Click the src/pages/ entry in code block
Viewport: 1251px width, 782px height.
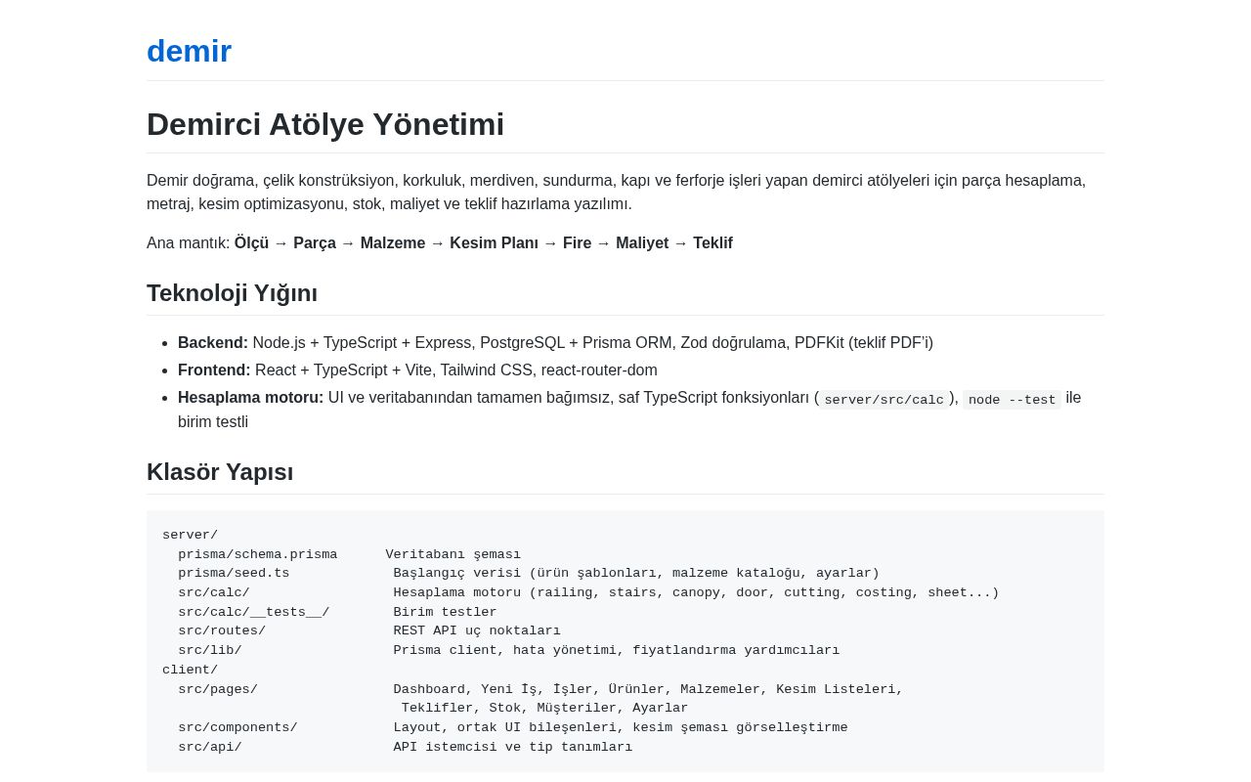218,689
